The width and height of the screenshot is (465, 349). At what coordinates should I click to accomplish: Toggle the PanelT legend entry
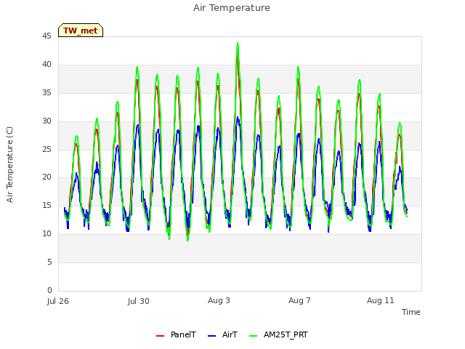coord(176,334)
